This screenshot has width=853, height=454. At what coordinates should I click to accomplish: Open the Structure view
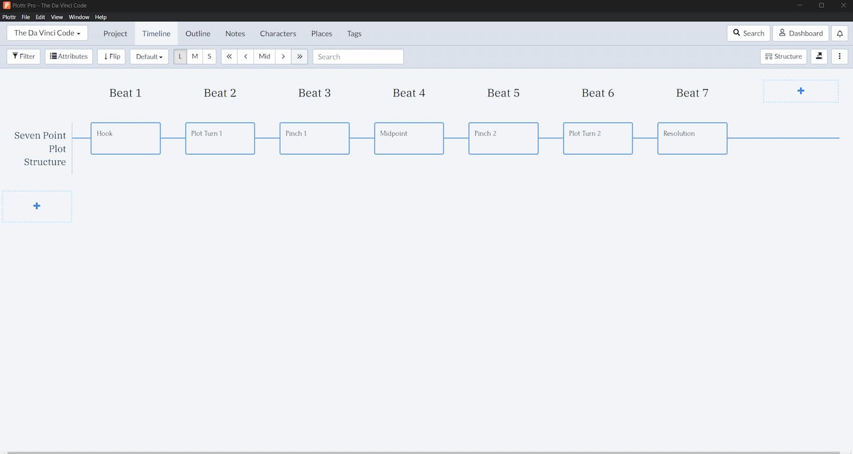click(x=783, y=56)
